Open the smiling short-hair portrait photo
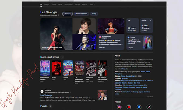The image size is (183, 110). point(84,26)
